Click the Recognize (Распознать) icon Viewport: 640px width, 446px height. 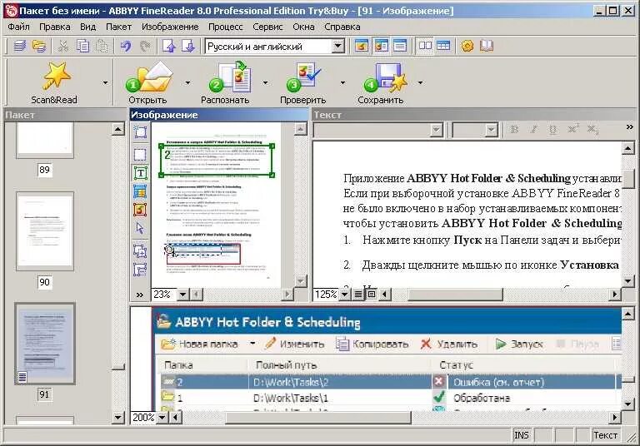point(230,77)
